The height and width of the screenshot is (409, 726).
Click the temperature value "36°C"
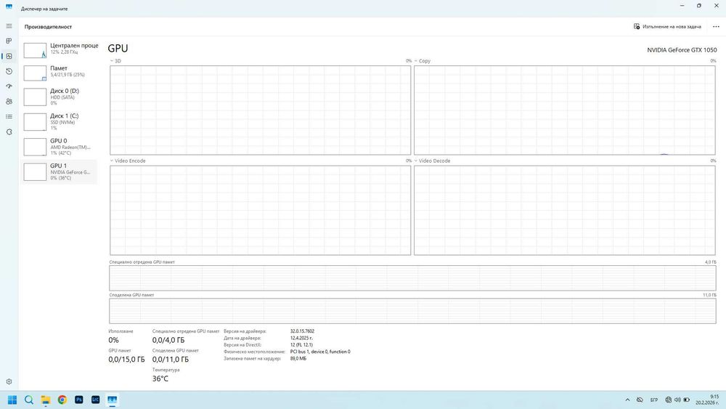tap(160, 378)
